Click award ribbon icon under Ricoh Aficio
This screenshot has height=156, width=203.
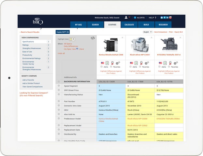[x=141, y=63]
